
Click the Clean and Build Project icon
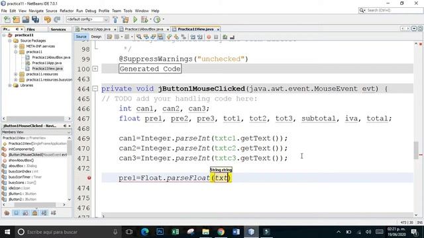[x=125, y=19]
